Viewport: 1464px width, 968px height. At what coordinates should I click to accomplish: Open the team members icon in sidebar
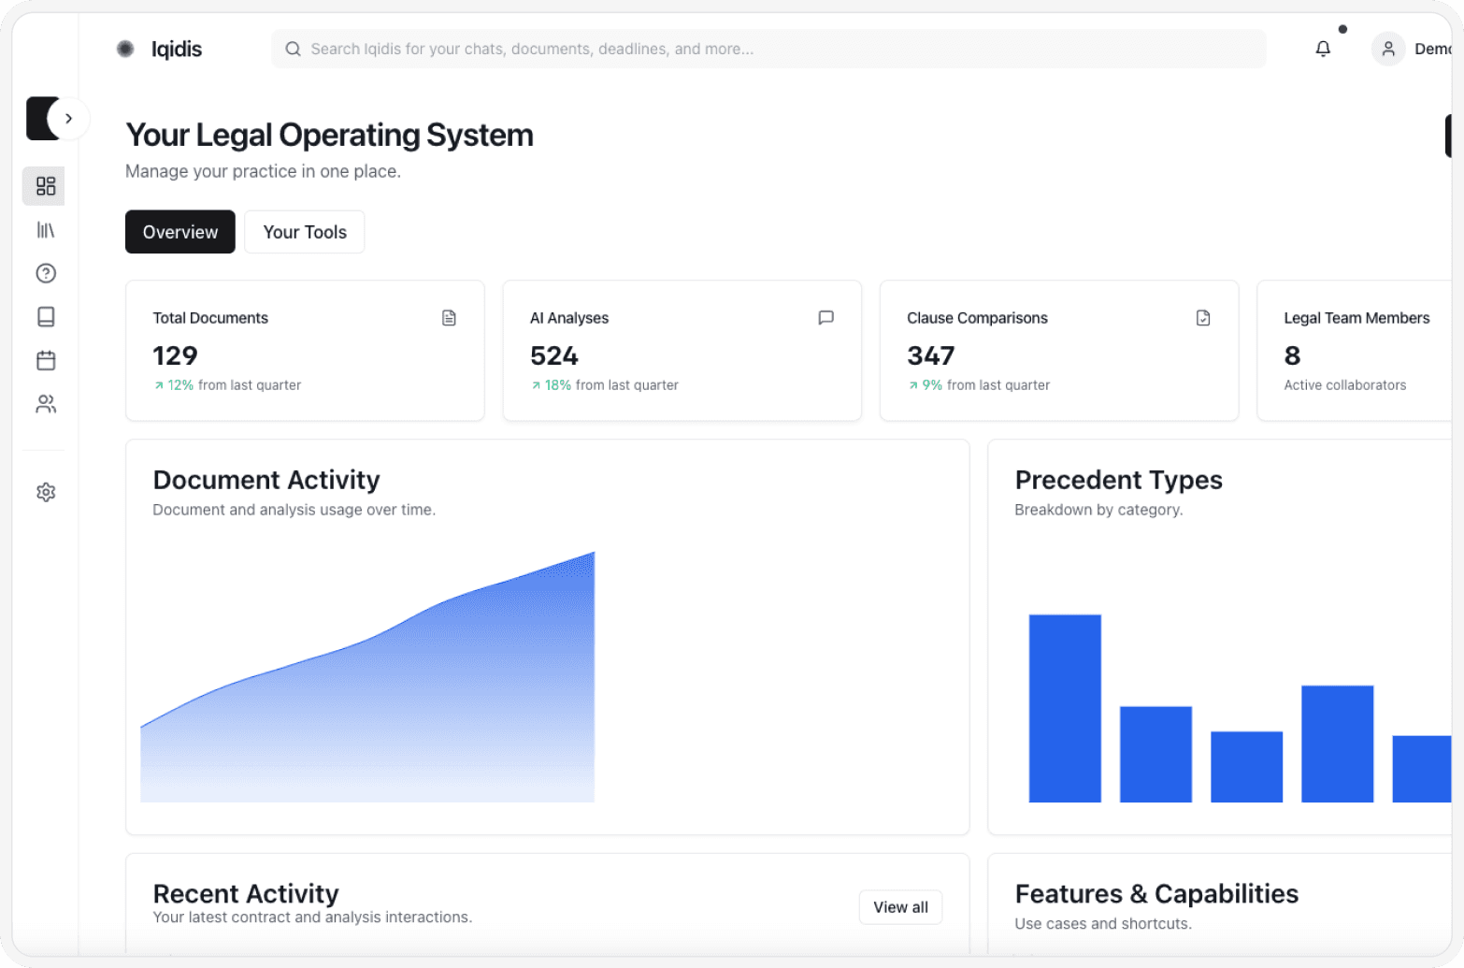pos(46,404)
